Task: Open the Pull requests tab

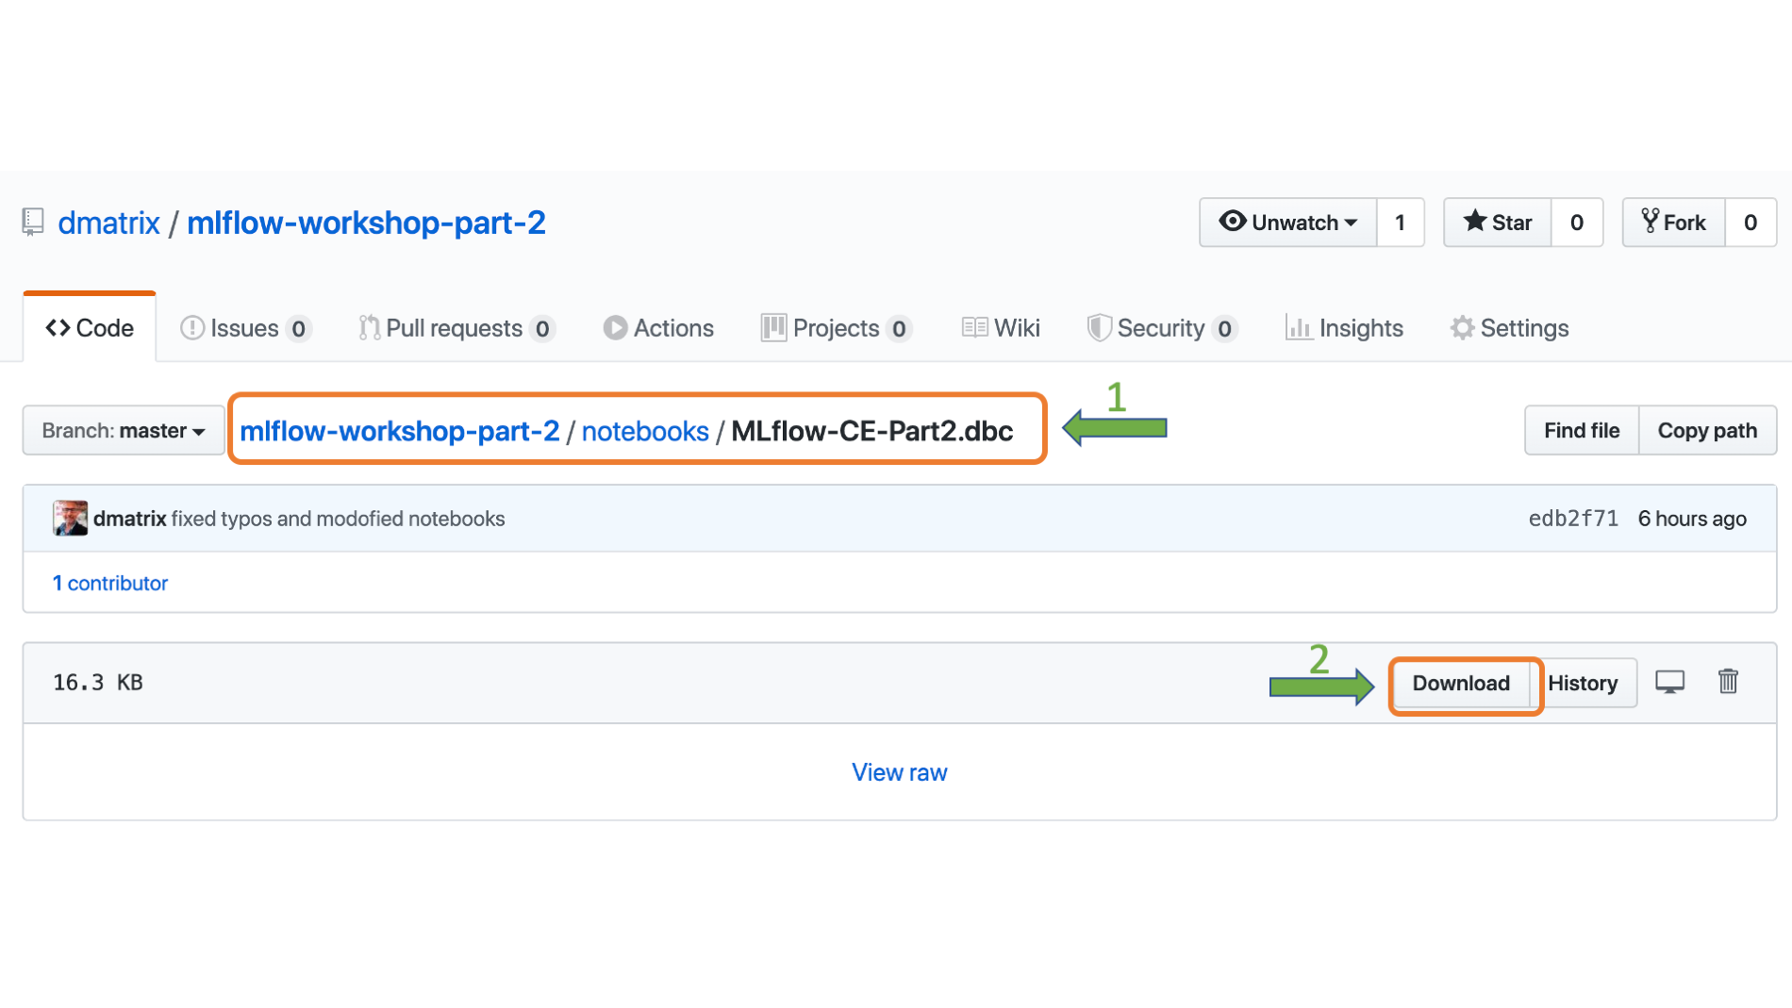Action: [456, 328]
